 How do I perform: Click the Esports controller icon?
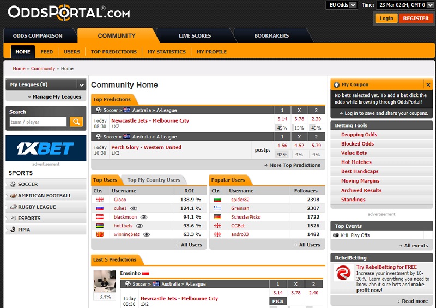[x=13, y=218]
